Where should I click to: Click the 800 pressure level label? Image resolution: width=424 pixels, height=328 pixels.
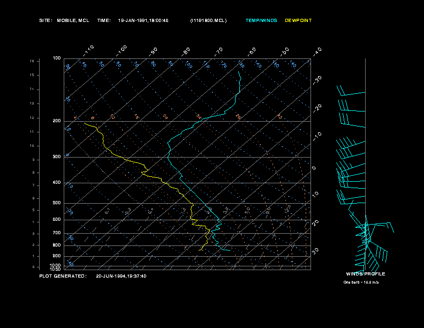pyautogui.click(x=57, y=245)
